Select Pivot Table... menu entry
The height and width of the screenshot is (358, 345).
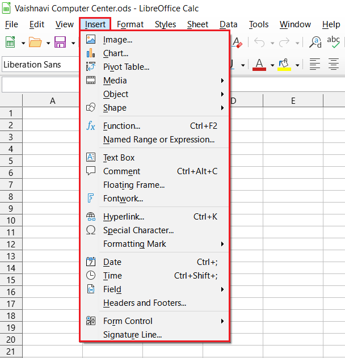point(154,67)
